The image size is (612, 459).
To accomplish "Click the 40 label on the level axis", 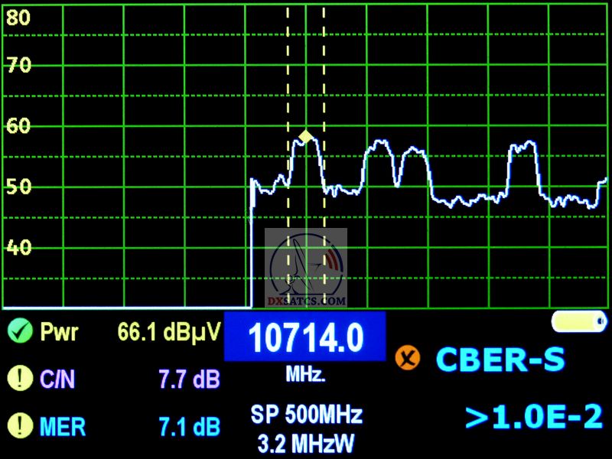I will pyautogui.click(x=18, y=246).
